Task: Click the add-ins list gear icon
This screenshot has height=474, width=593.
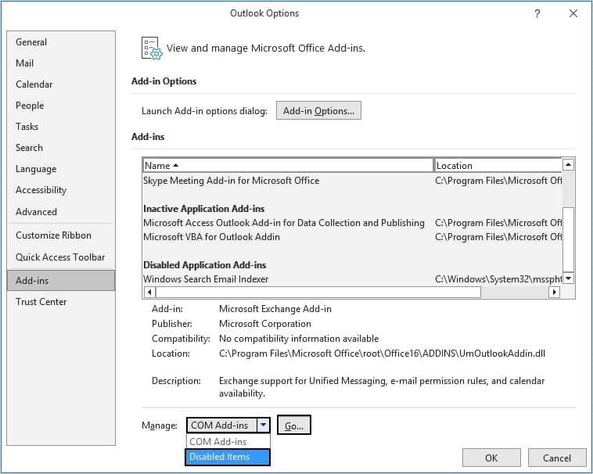Action: (x=152, y=48)
